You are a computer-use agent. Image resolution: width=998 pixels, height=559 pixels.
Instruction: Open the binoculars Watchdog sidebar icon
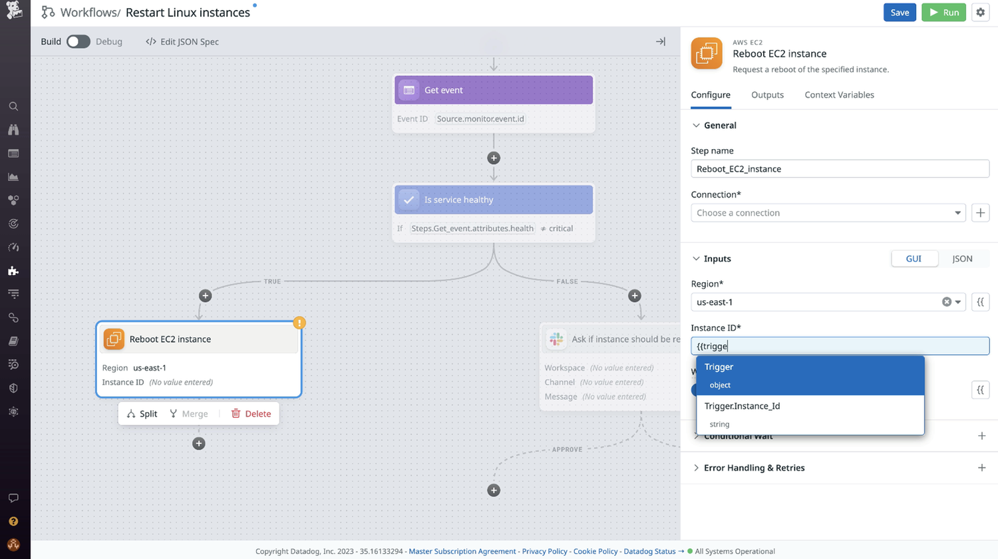[x=13, y=130]
